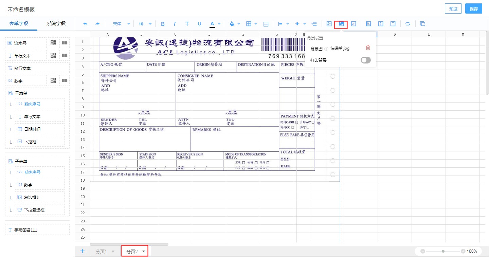Select the insert image icon

coord(329,24)
